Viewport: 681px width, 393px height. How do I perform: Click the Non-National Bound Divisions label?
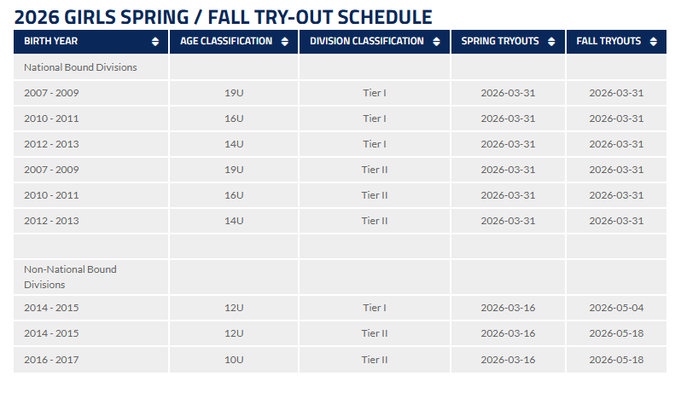point(70,277)
